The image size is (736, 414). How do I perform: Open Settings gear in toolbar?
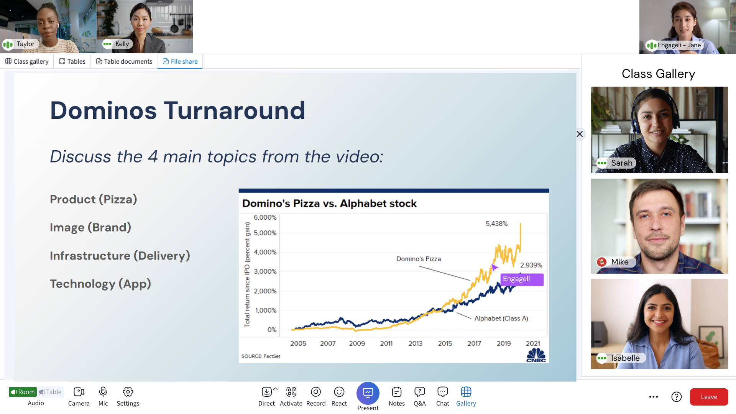tap(128, 396)
